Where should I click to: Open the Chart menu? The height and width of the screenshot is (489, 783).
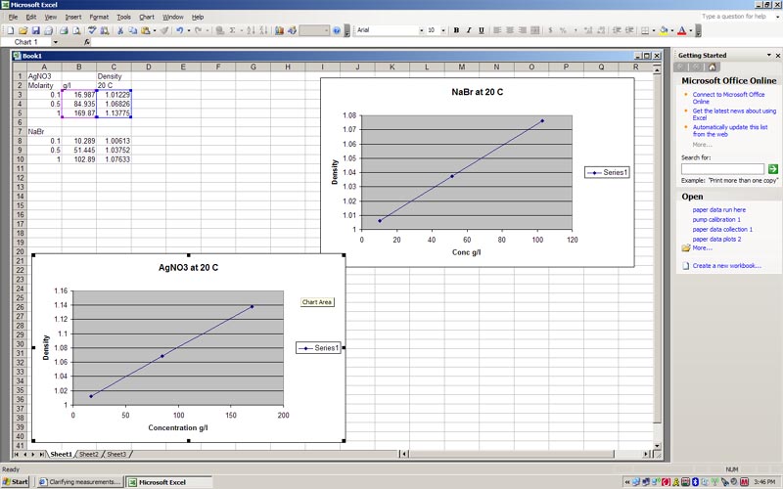(x=147, y=17)
